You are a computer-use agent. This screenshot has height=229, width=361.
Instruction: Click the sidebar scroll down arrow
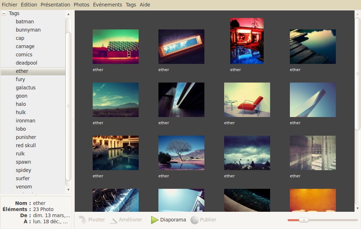click(x=68, y=190)
